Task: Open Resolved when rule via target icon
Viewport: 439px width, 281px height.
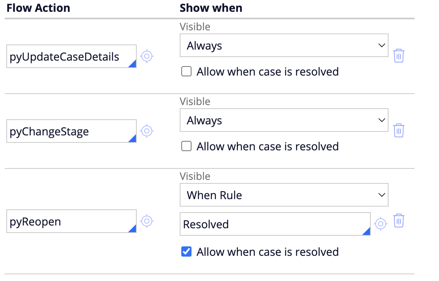Action: pos(380,224)
